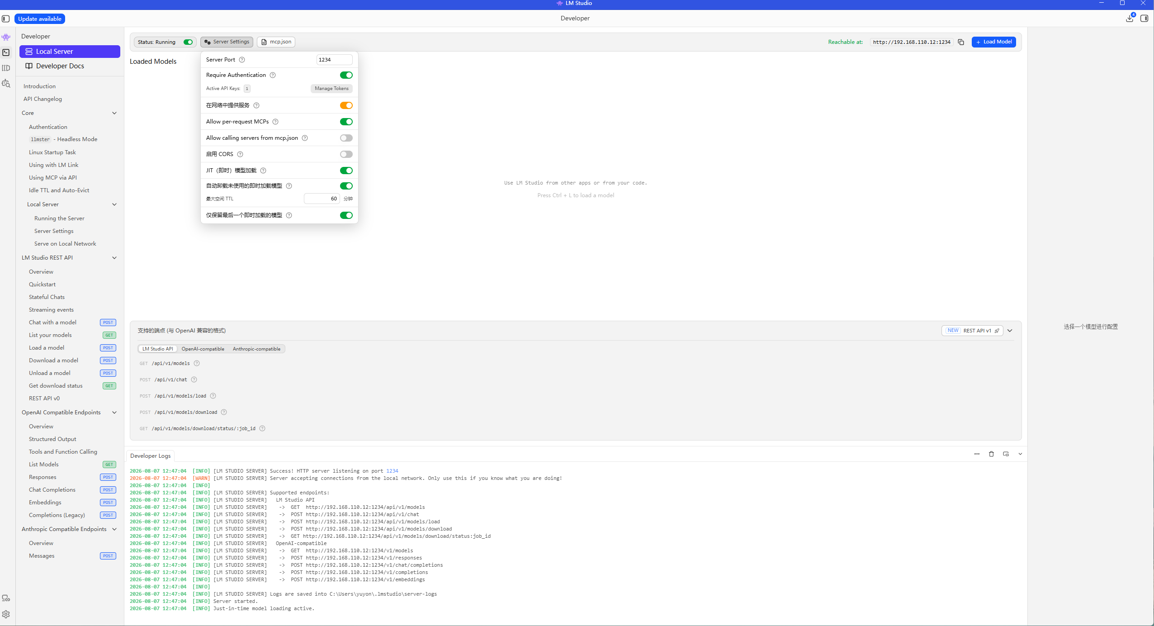Collapse the Core docs section
Screen dimensions: 1154x626
coord(114,113)
